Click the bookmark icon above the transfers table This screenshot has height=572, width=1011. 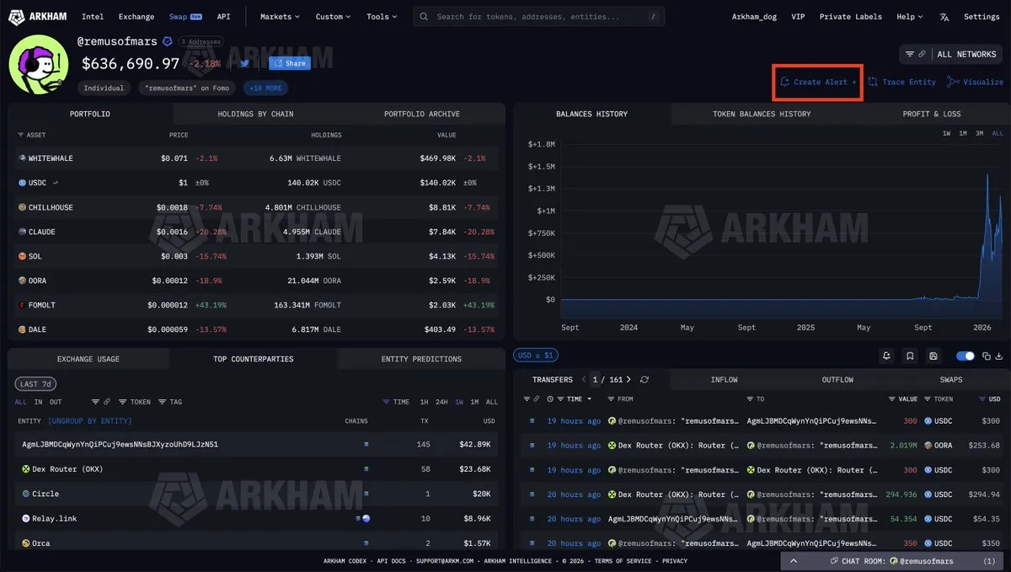coord(910,356)
